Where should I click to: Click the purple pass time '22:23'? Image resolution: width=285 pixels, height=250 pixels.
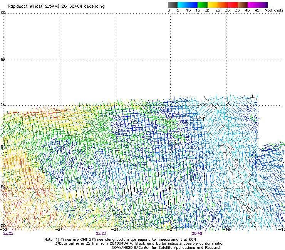[101, 233]
